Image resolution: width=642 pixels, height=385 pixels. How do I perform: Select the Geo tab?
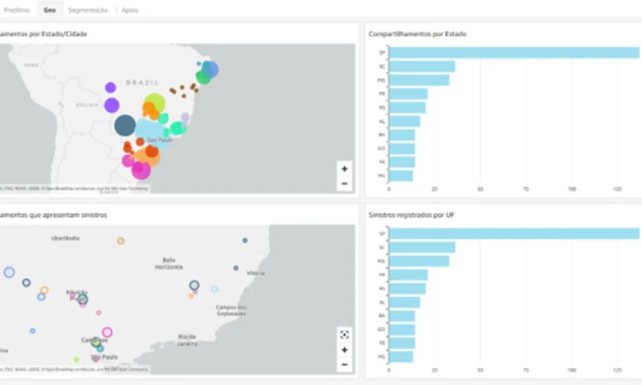click(50, 11)
